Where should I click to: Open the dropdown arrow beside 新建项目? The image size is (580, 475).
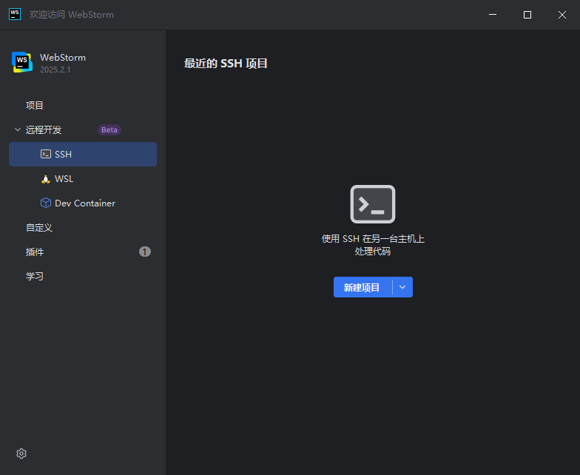coord(402,287)
